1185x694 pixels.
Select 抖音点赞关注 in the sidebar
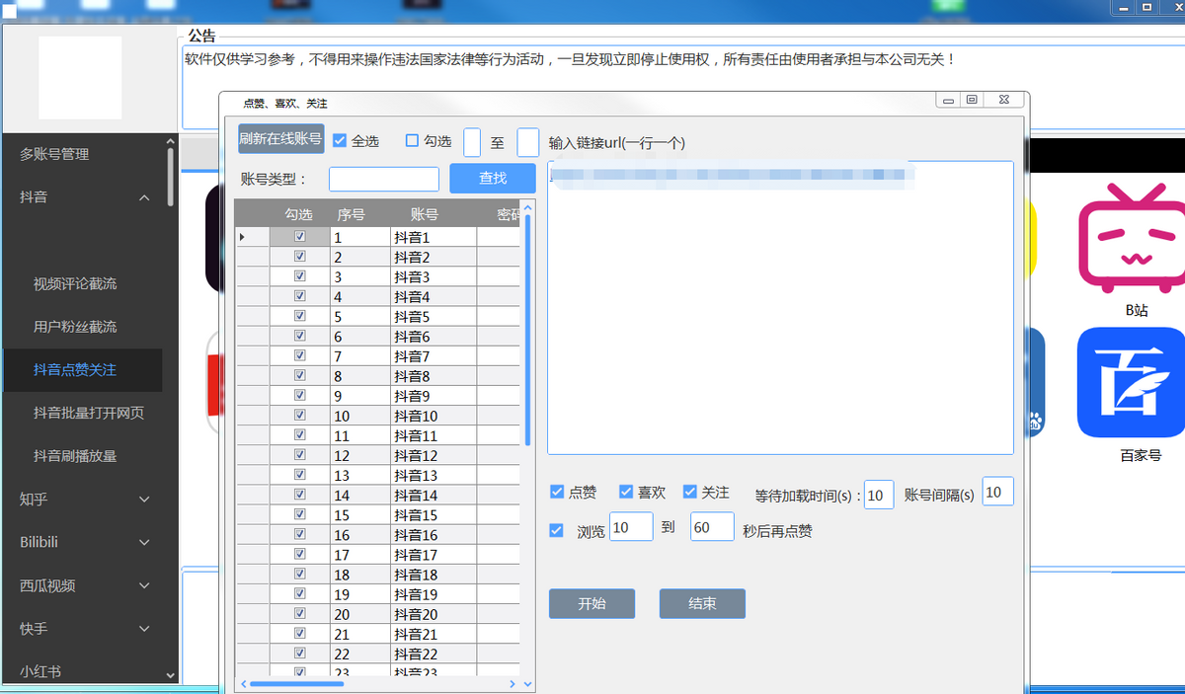pos(83,369)
